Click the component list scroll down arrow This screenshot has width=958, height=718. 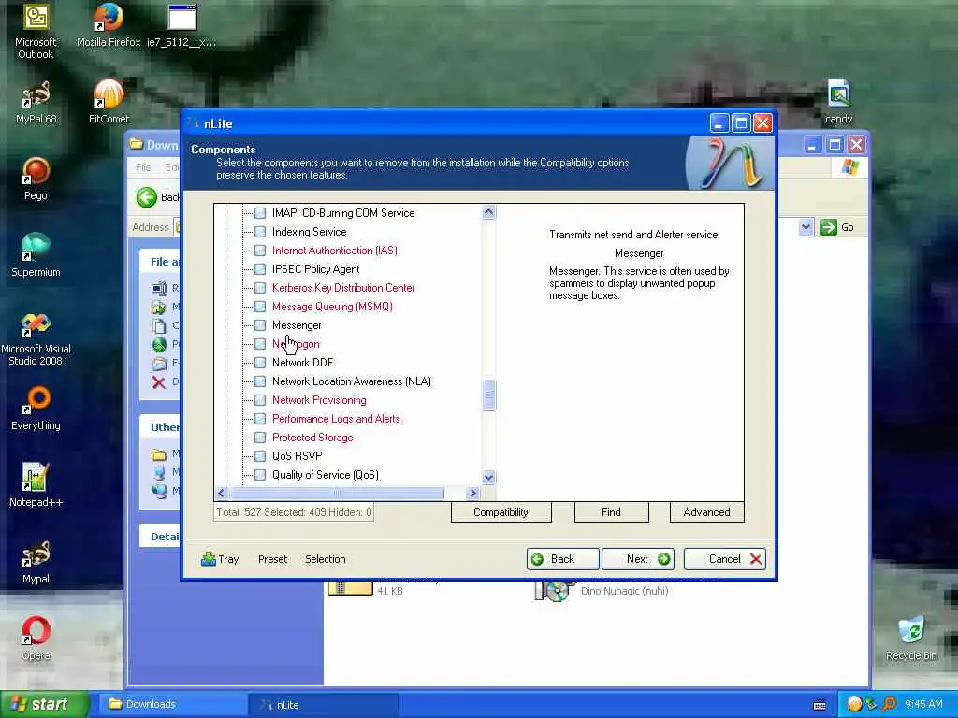pos(488,477)
